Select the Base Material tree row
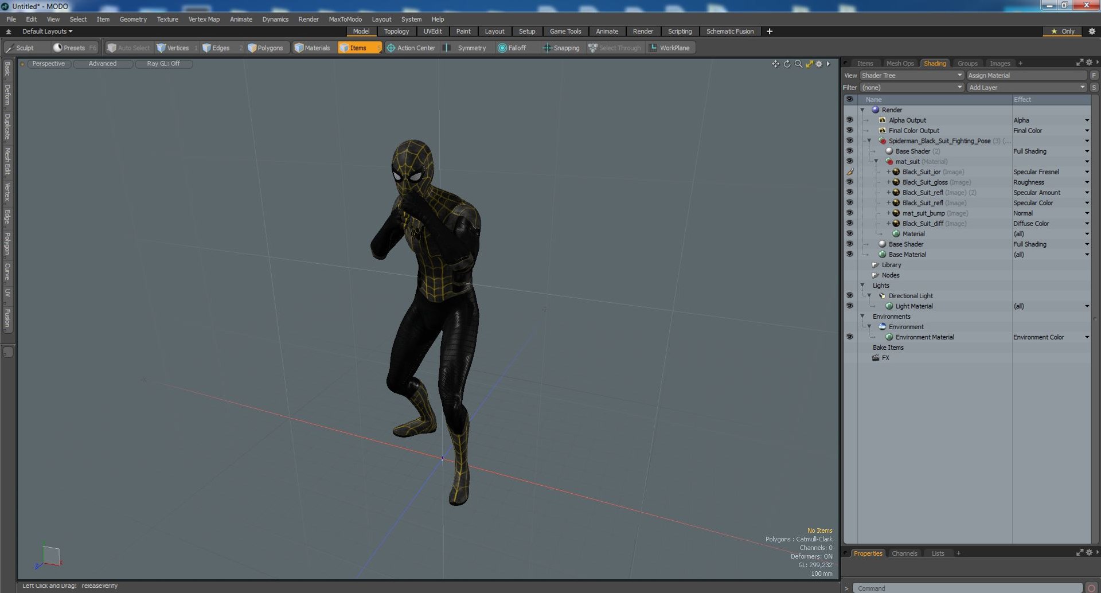 coord(967,255)
